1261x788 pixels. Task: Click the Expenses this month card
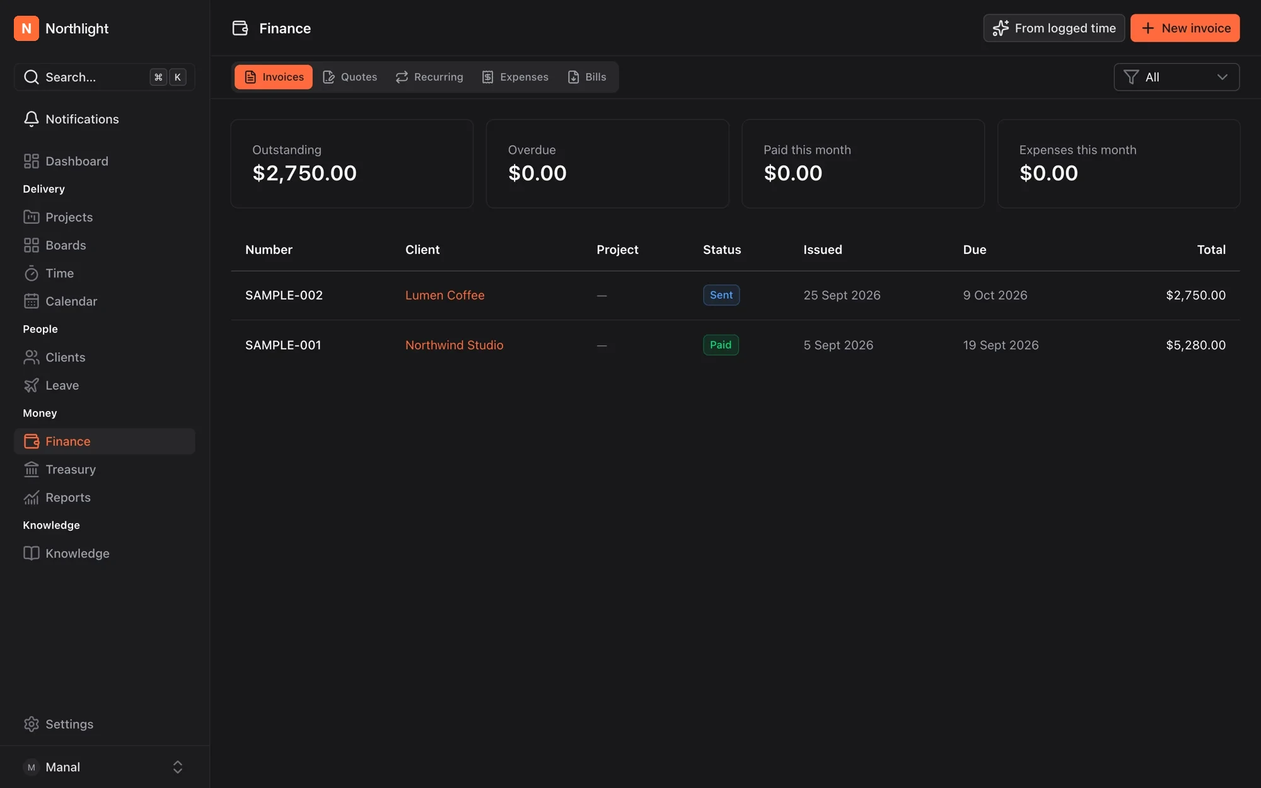coord(1119,164)
